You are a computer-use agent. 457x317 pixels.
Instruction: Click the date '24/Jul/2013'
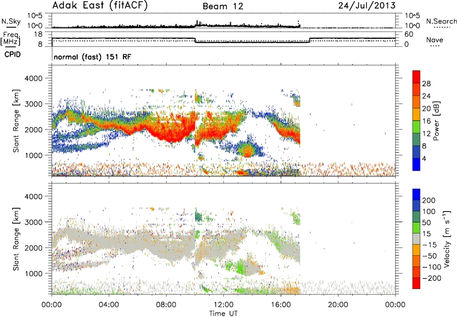(367, 6)
